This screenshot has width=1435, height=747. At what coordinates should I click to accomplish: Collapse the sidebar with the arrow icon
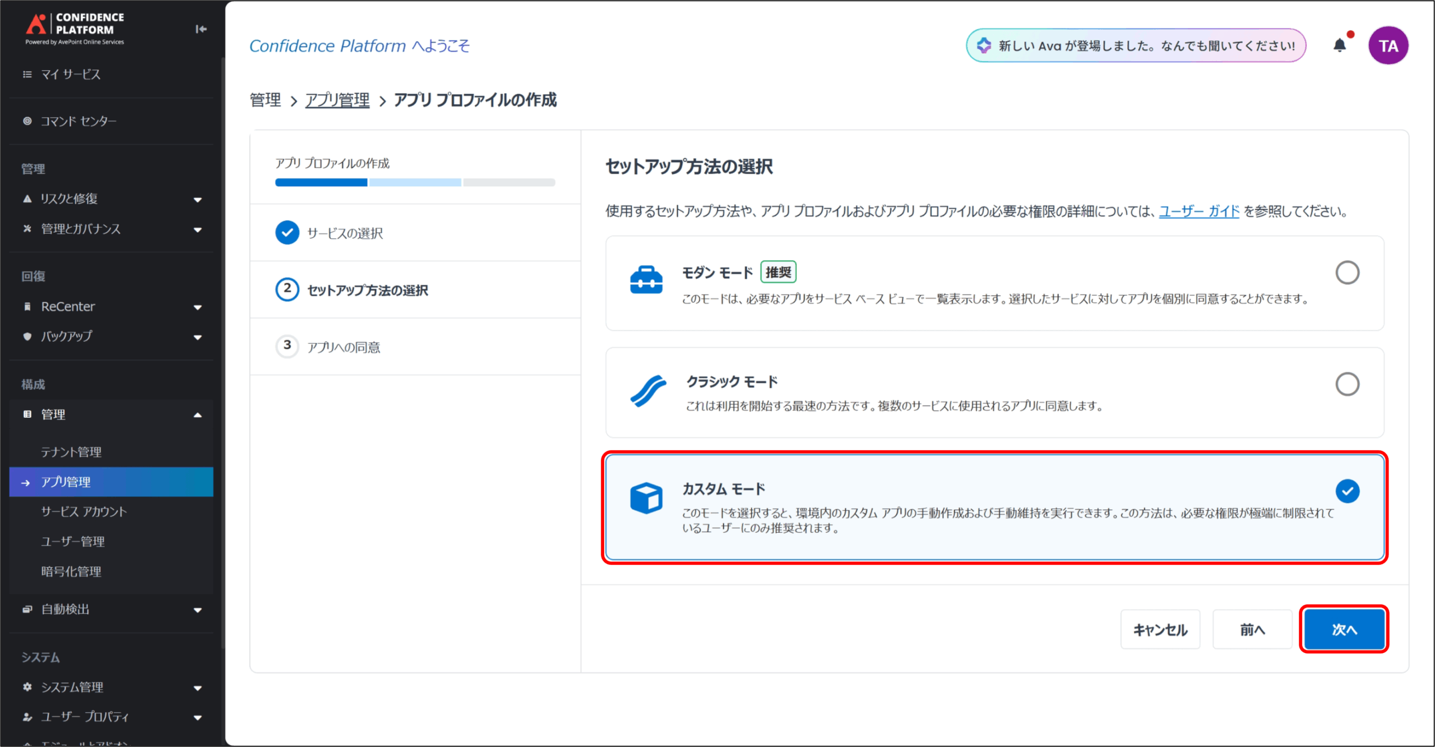coord(201,29)
